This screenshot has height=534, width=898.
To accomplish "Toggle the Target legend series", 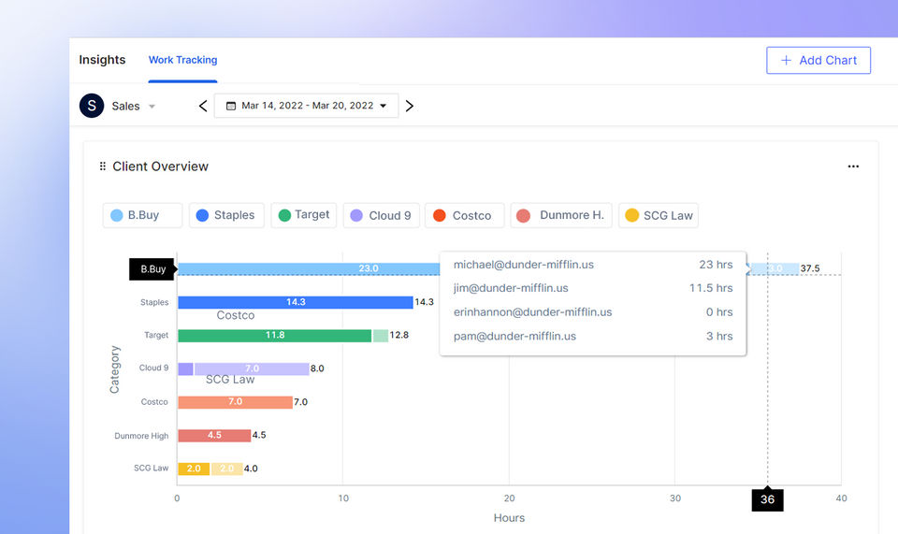I will pos(304,215).
